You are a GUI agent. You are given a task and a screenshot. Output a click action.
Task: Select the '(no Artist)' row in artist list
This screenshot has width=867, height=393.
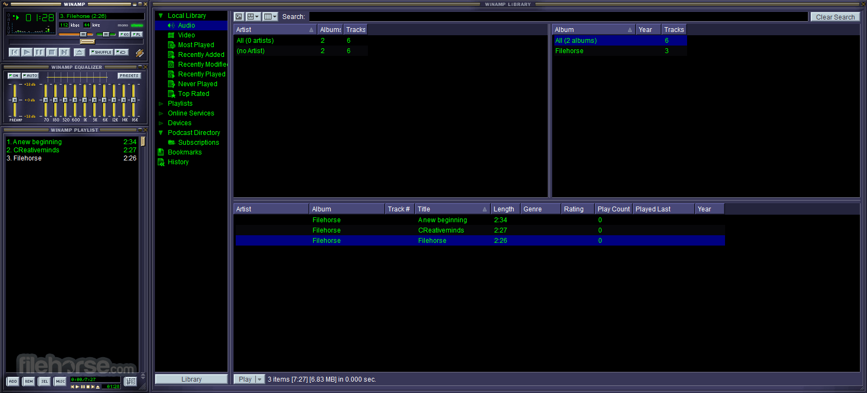(301, 51)
